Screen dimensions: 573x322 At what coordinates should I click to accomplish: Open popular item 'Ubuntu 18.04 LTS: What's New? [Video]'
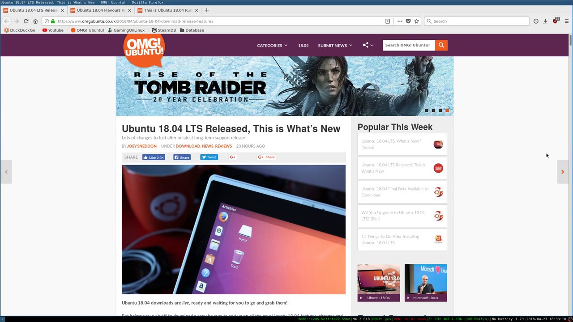click(402, 144)
